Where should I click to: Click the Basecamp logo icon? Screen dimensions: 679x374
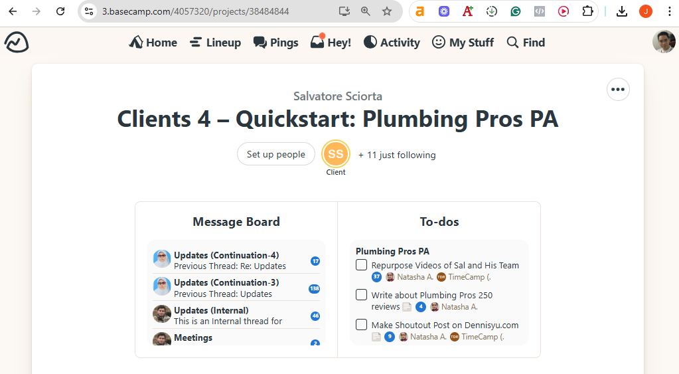tap(17, 43)
